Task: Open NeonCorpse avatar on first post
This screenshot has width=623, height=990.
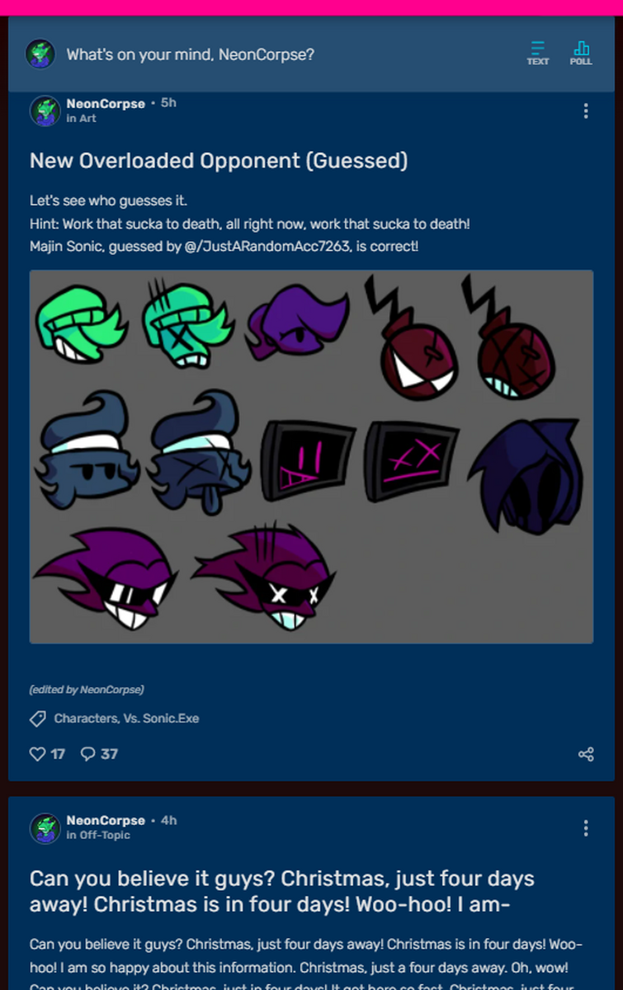Action: click(x=45, y=111)
